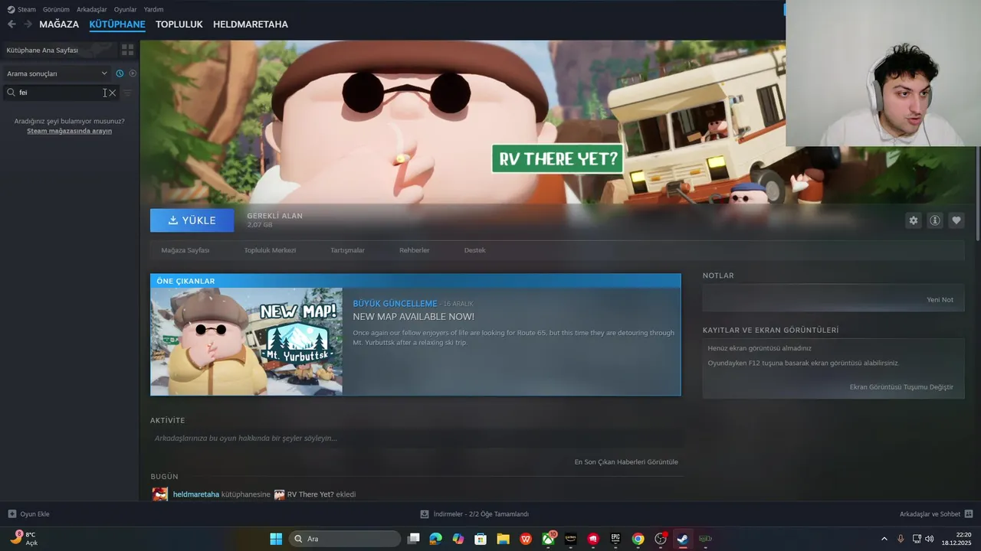Open the Oyun Ekle plus icon
The width and height of the screenshot is (981, 551).
[x=11, y=514]
